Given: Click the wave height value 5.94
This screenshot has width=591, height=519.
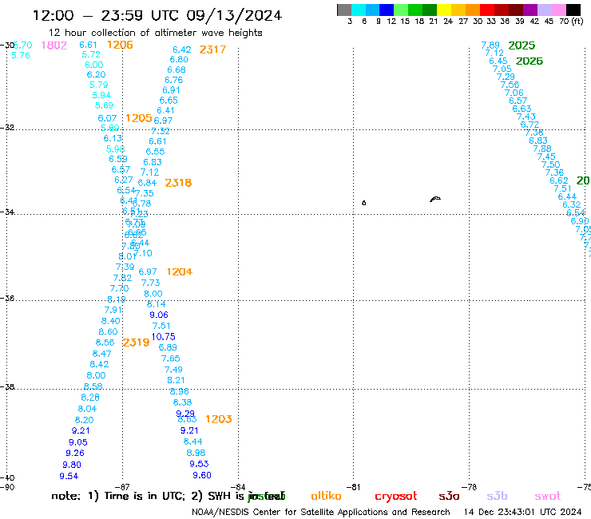Looking at the screenshot, I should click(101, 95).
